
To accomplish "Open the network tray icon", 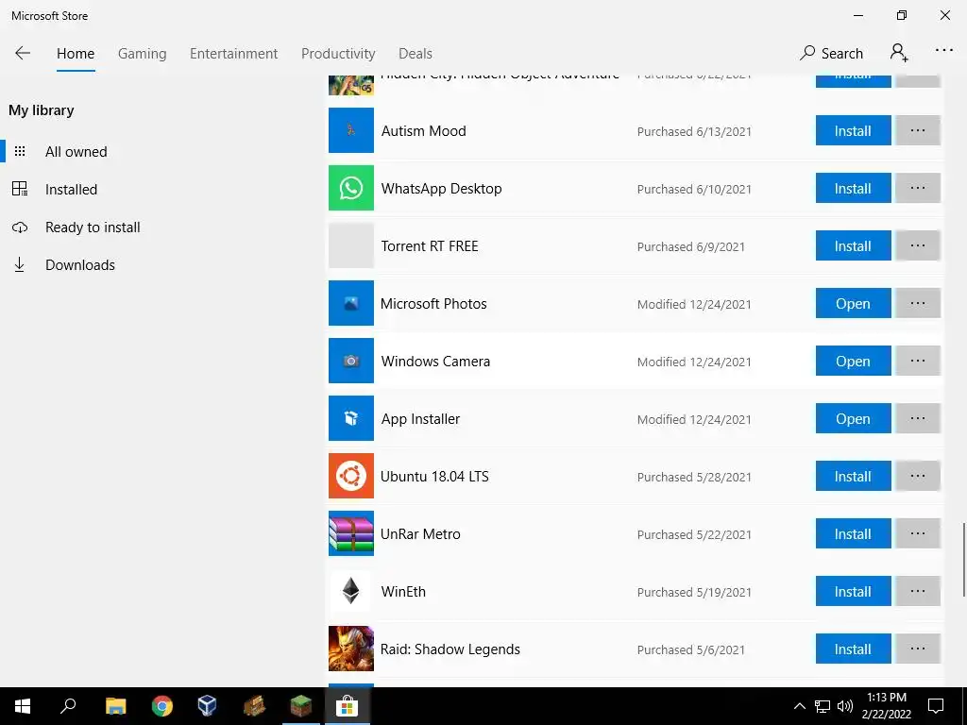I will tap(823, 706).
